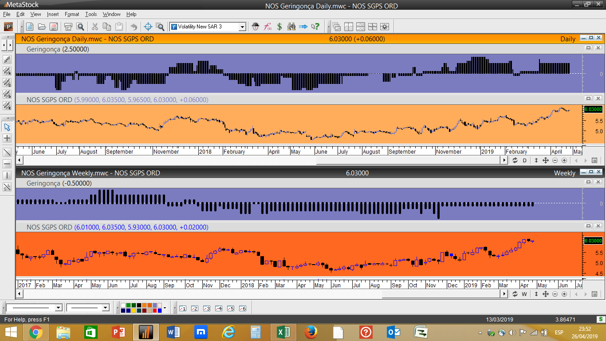Open the first line style dropdown

click(x=58, y=308)
